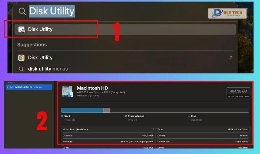Viewport: 260px width, 154px height.
Task: Click the Used 110,68 GB legend value
Action: [x=69, y=120]
